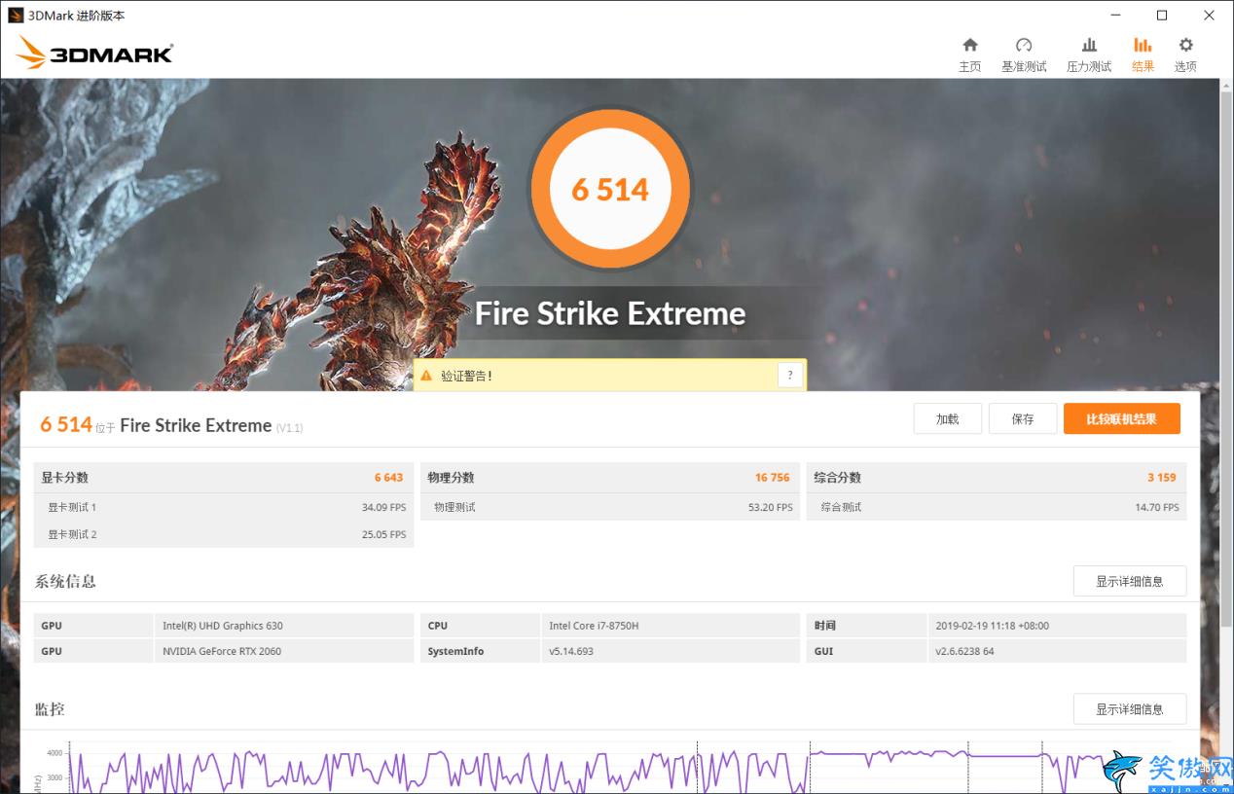
Task: Click the 验证警告 warning banner
Action: (x=610, y=375)
